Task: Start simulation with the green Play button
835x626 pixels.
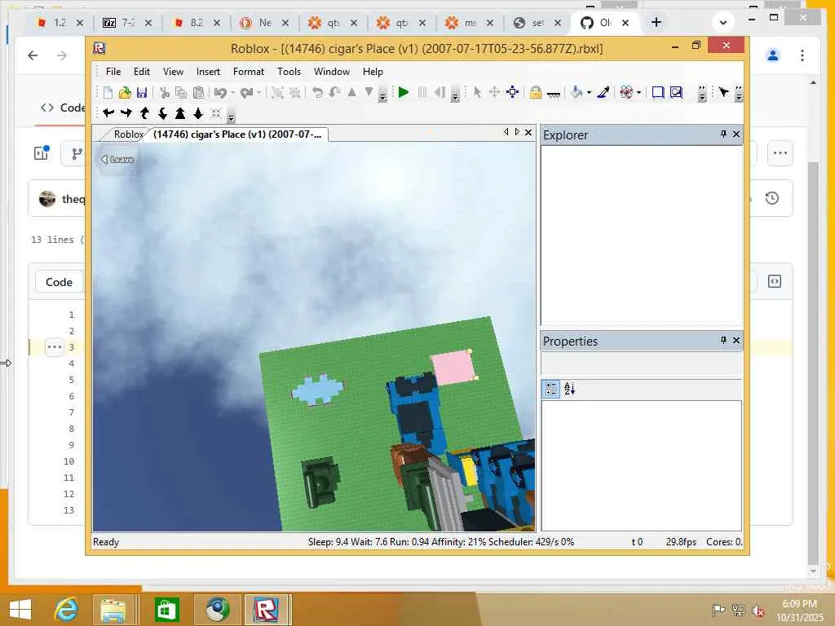Action: tap(404, 93)
